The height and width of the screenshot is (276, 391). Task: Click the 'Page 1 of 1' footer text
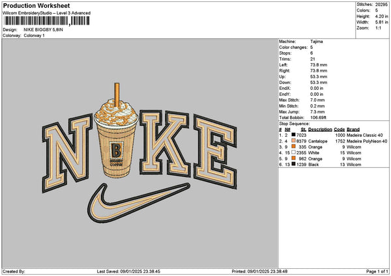[x=377, y=271]
